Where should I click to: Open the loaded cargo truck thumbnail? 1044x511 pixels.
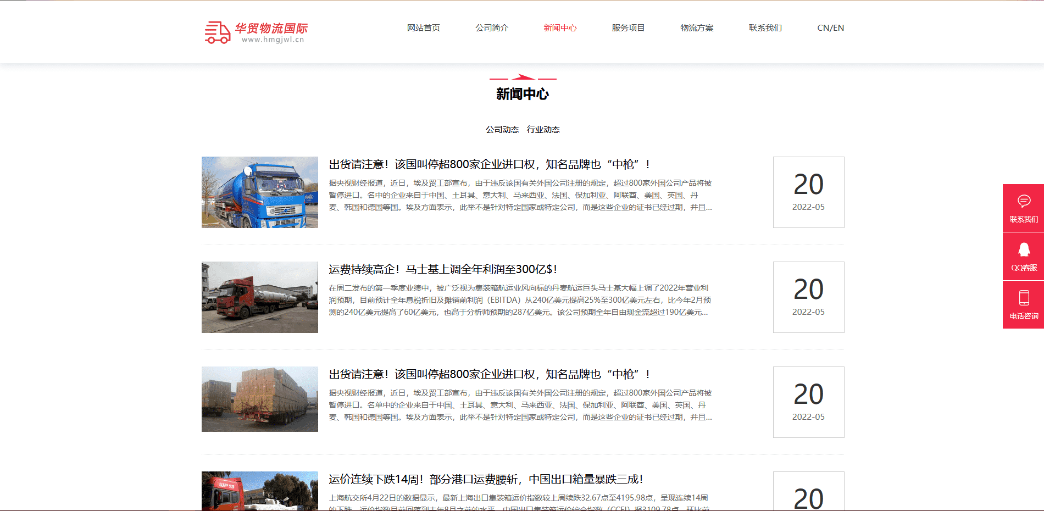pos(259,399)
